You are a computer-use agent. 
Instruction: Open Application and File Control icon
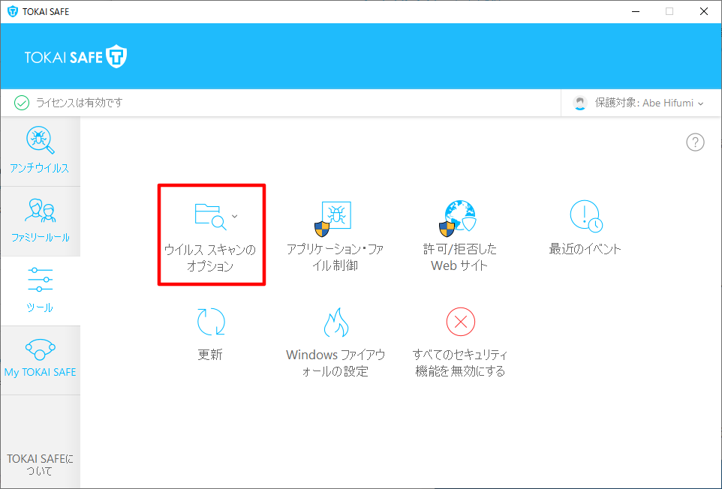(335, 217)
